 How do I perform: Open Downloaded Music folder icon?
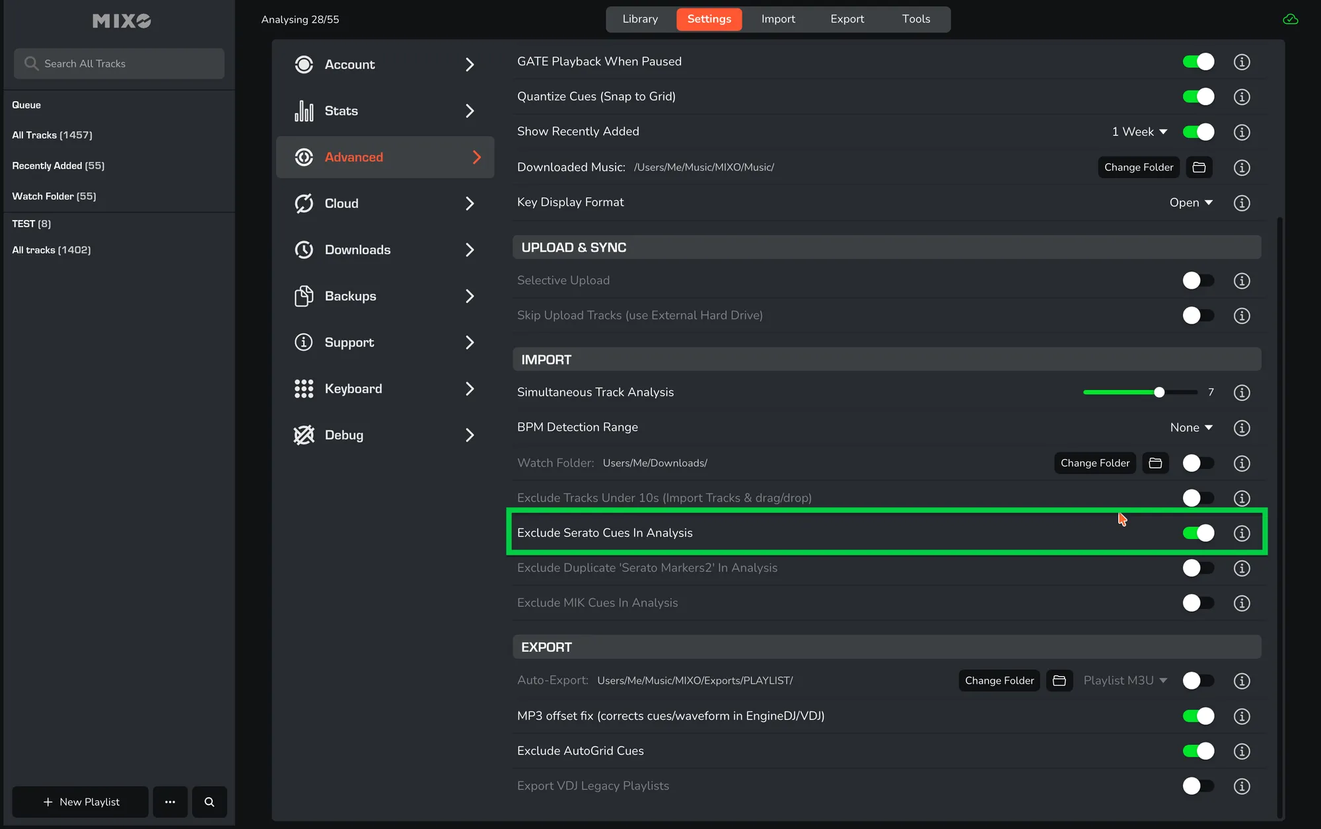1199,167
